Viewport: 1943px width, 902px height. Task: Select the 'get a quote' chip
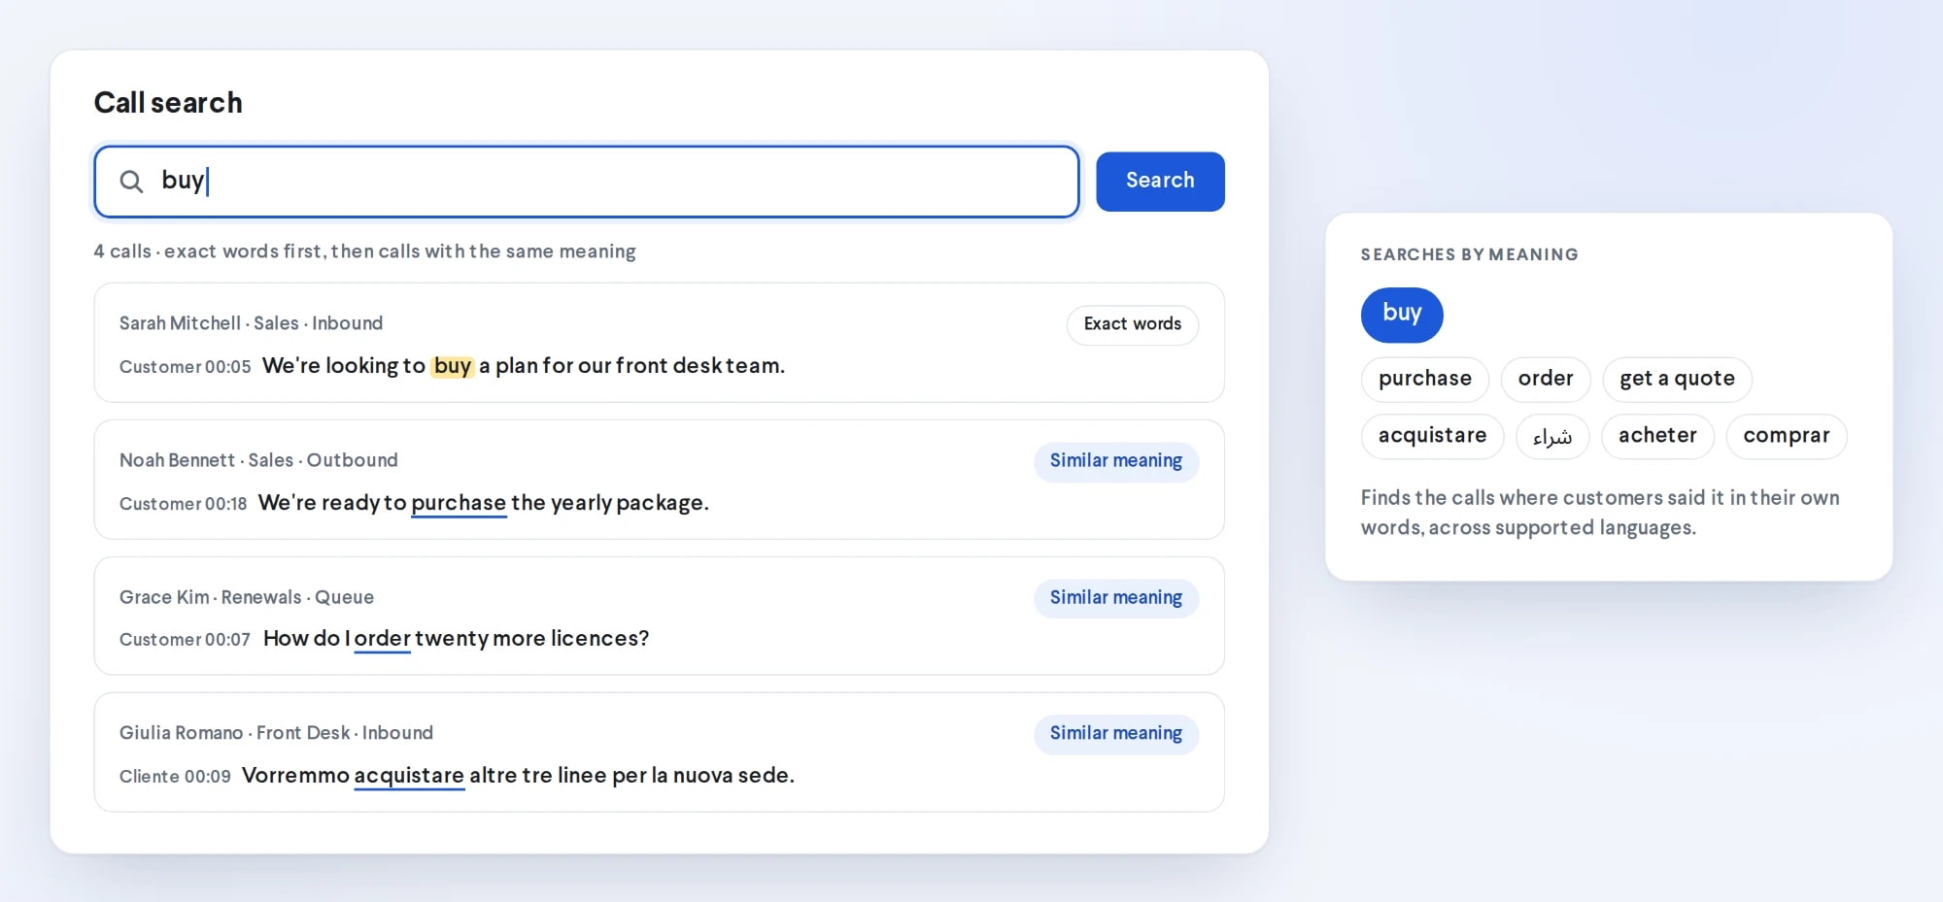(x=1677, y=379)
